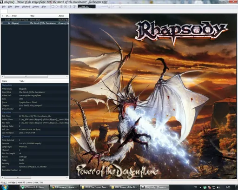This screenshot has width=238, height=190.
Task: Click the playlist horizontal scrollbar thumb
Action: pyautogui.click(x=26, y=76)
